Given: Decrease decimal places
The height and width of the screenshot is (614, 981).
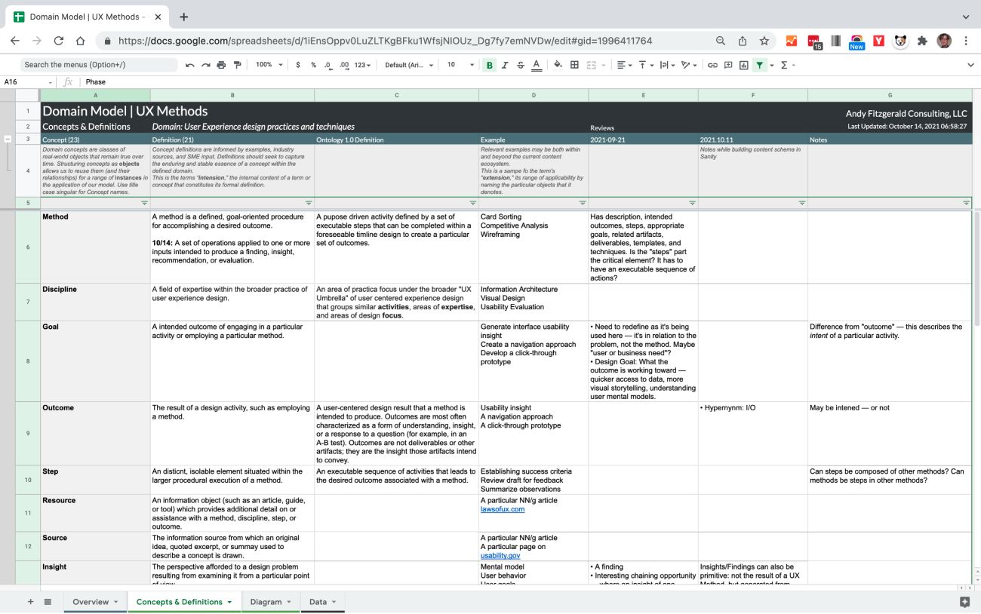Looking at the screenshot, I should [x=328, y=65].
